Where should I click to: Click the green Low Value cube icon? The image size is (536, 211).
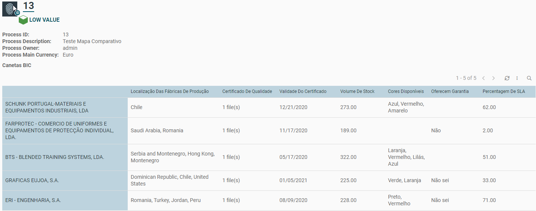tap(23, 20)
